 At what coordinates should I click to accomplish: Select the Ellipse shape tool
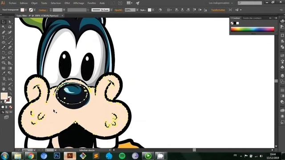tap(4, 42)
